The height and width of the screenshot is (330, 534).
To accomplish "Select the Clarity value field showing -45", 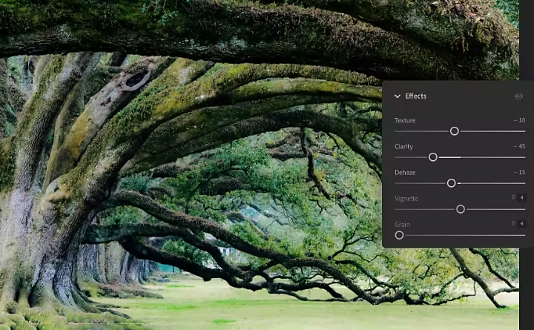I will pos(518,146).
